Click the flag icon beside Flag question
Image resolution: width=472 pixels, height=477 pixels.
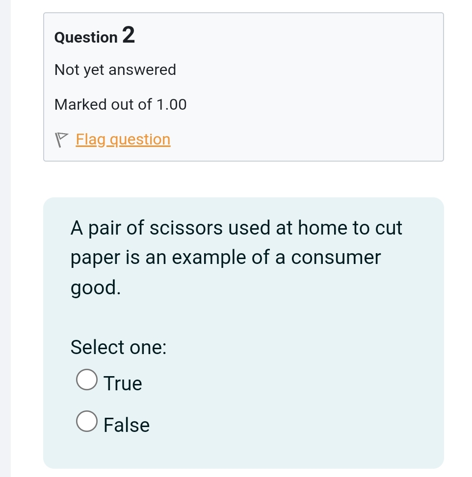click(x=62, y=140)
